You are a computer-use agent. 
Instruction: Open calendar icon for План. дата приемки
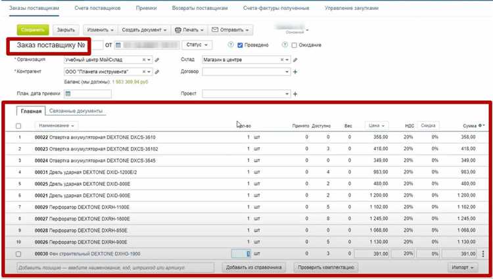pos(68,94)
